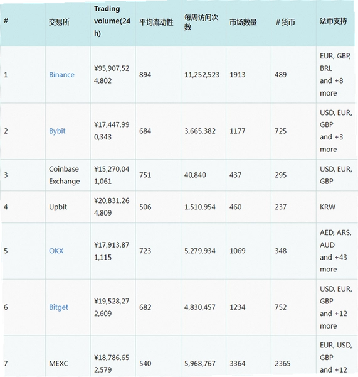Click OKX market count 1069
Screen dimensions: 358x377
pos(237,251)
